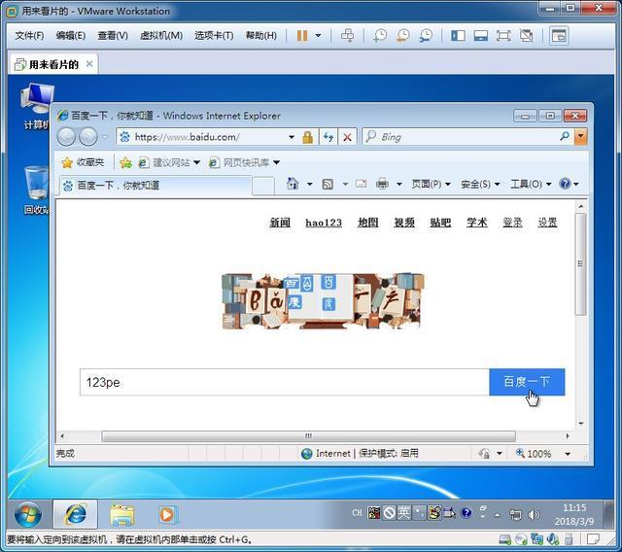The image size is (622, 552).
Task: Click the IE forward button
Action: pos(88,137)
